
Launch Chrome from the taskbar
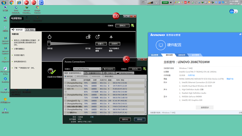coord(11,2)
